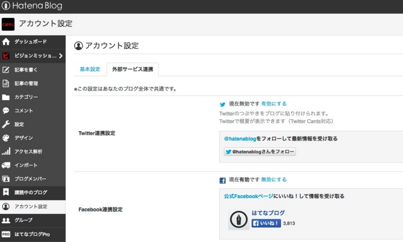Select インポート sidebar label
Screen dimensions: 403x242
(x=26, y=165)
